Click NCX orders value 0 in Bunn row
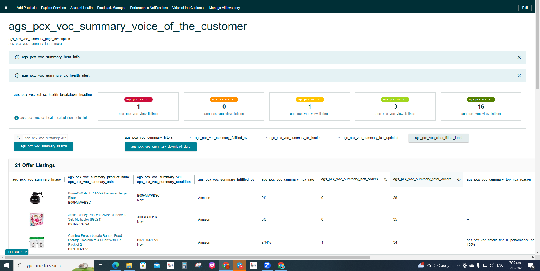The image size is (540, 271). [322, 198]
